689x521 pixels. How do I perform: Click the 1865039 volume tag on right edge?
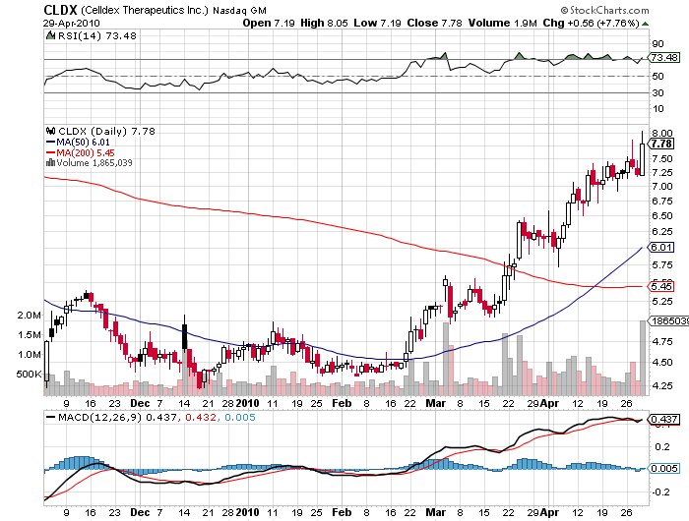[669, 321]
